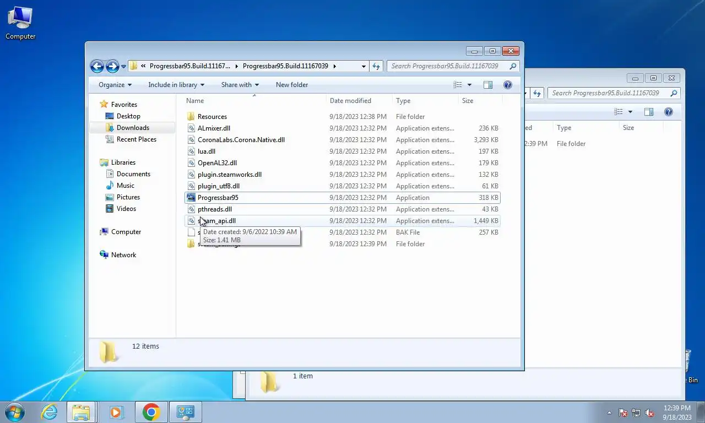
Task: Open Help in the background Explorer window
Action: 669,112
